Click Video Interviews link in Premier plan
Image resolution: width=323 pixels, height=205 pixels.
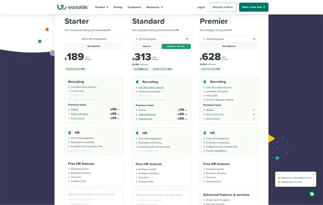click(x=215, y=114)
